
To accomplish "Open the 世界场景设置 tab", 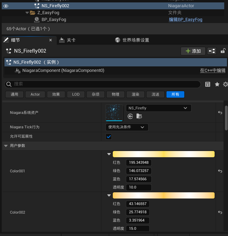I will coord(132,40).
